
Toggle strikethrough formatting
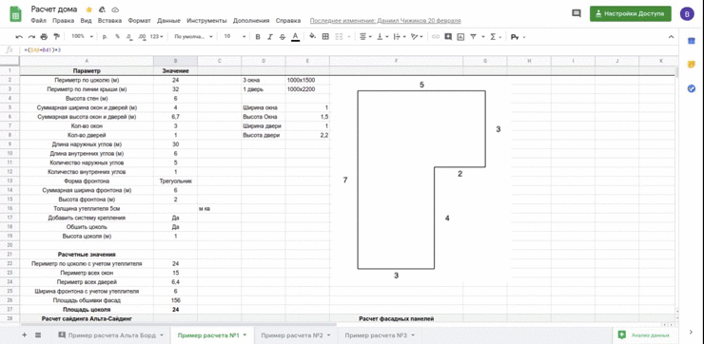(283, 37)
